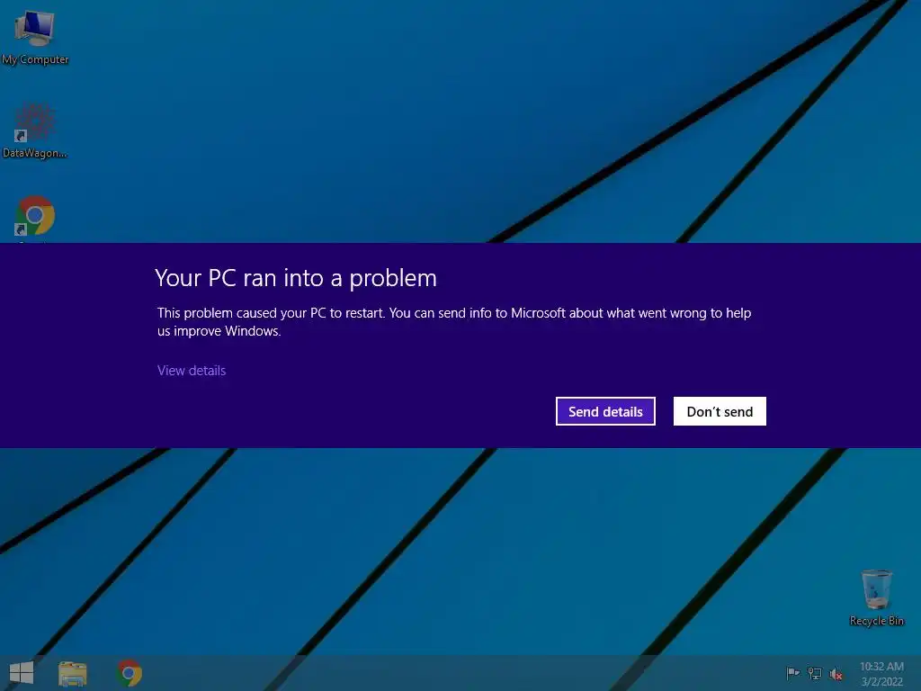
Task: Click the Send details button
Action: click(605, 411)
